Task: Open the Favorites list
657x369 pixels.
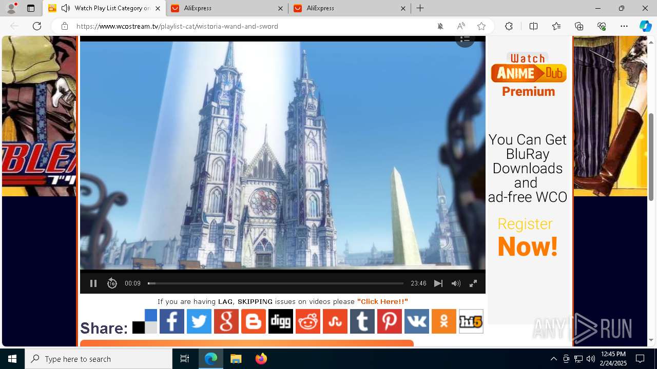Action: (x=556, y=26)
